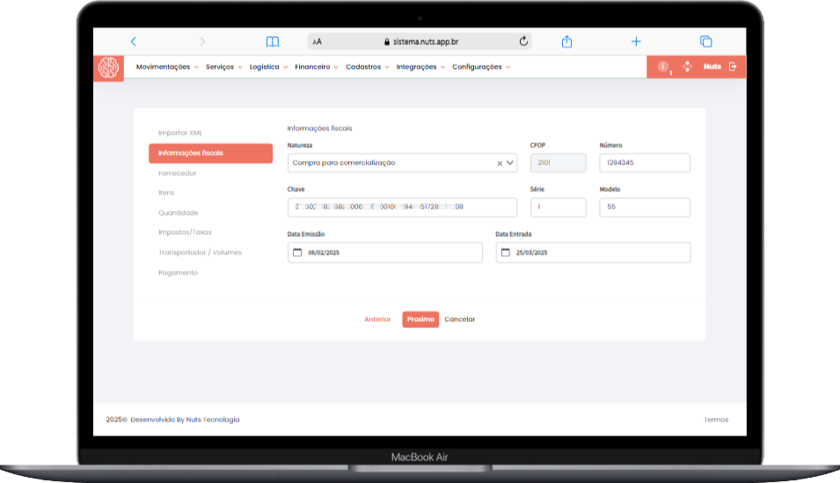This screenshot has width=840, height=483.
Task: Reload page with refresh icon
Action: (x=524, y=41)
